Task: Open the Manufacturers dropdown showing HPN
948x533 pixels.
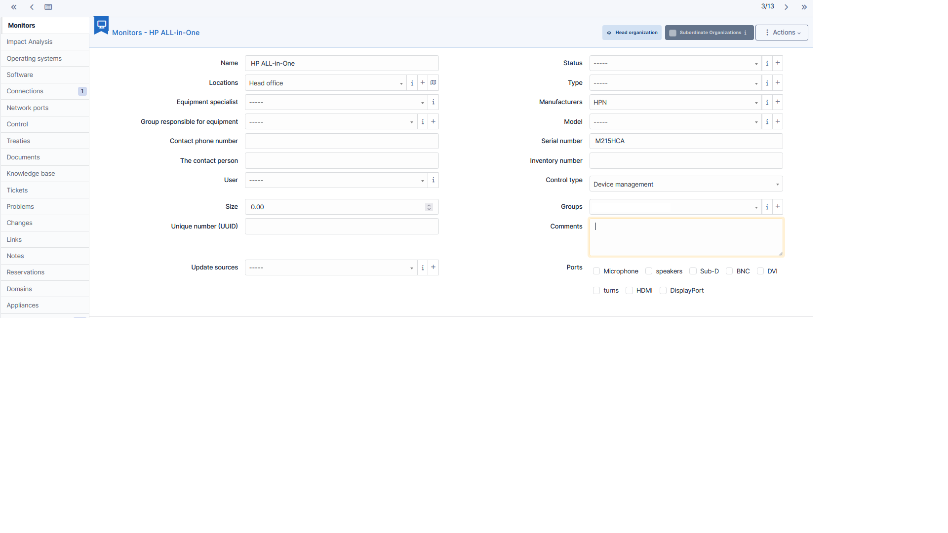Action: coord(675,102)
